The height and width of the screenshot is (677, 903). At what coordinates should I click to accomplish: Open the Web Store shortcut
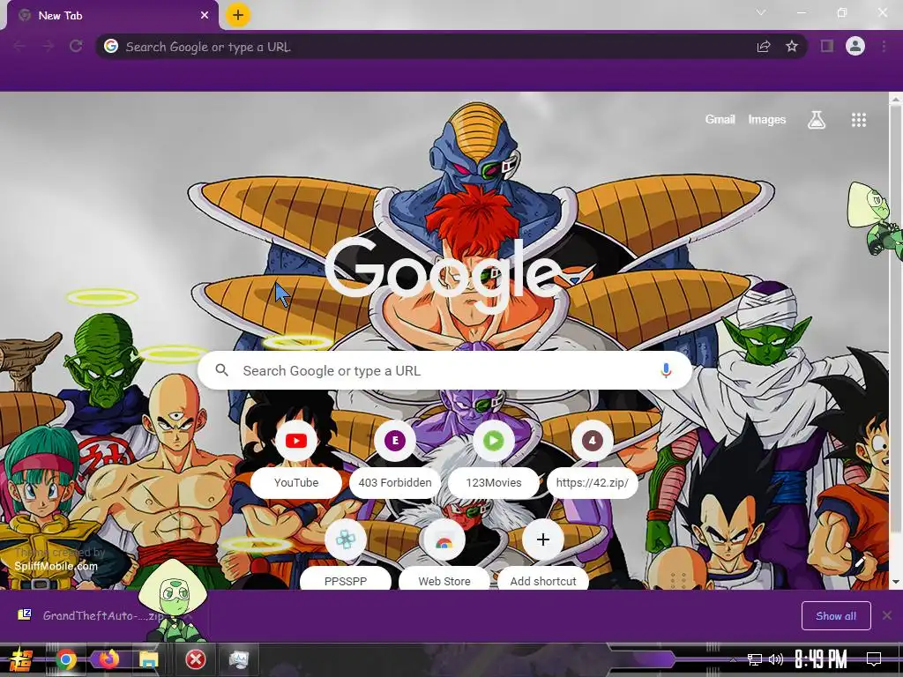pos(444,554)
